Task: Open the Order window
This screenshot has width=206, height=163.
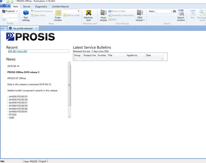Action: coord(58,15)
